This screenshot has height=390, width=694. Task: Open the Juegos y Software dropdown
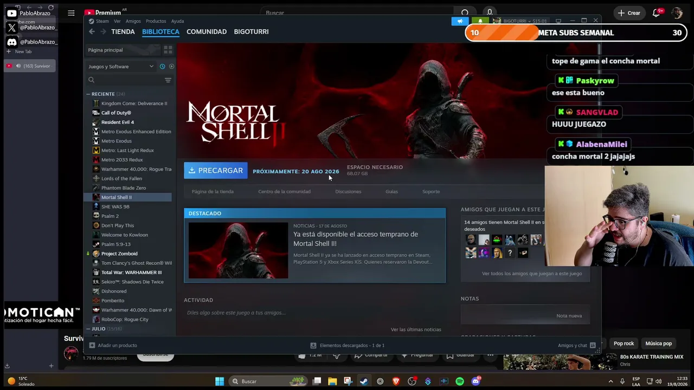(x=121, y=67)
